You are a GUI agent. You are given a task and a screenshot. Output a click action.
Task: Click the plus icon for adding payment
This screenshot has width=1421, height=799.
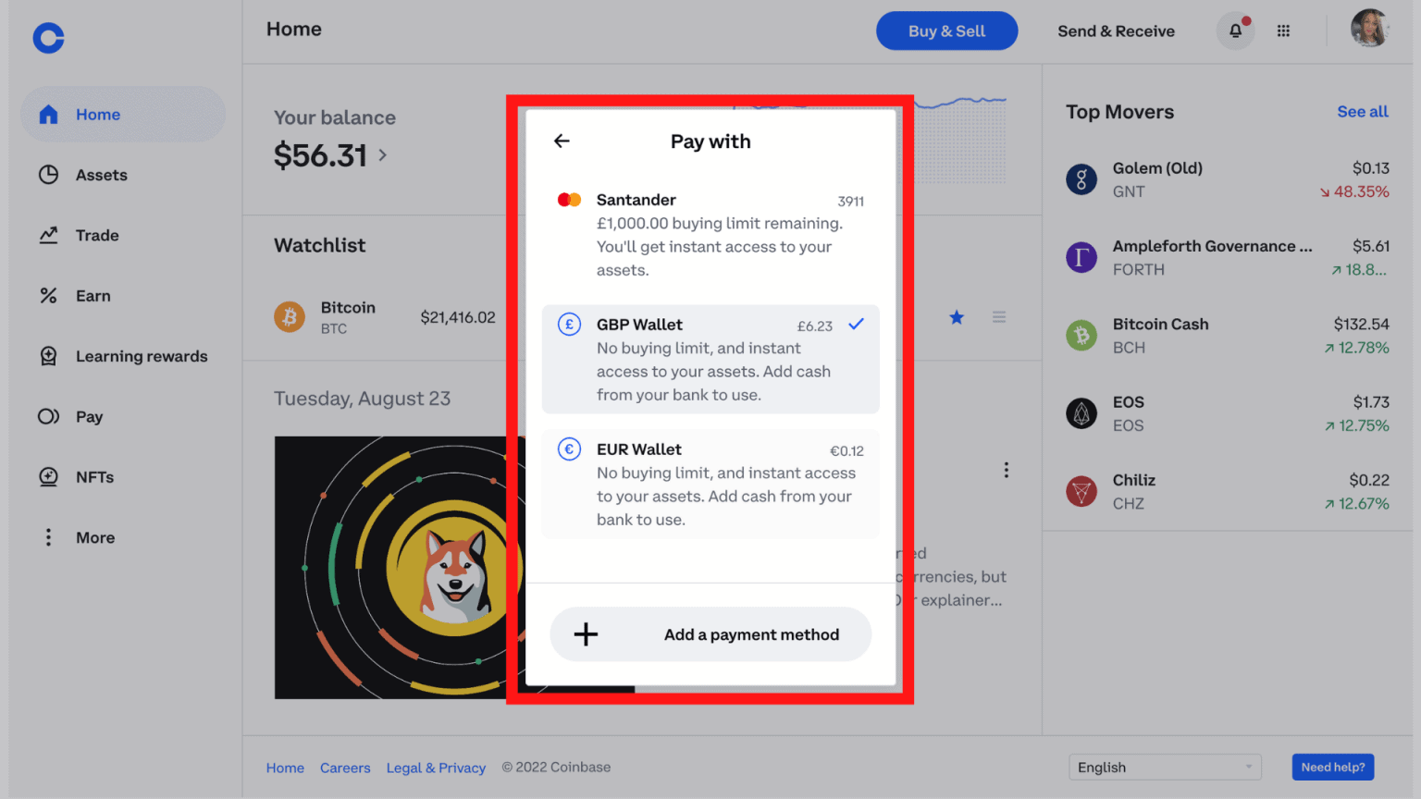click(x=586, y=634)
